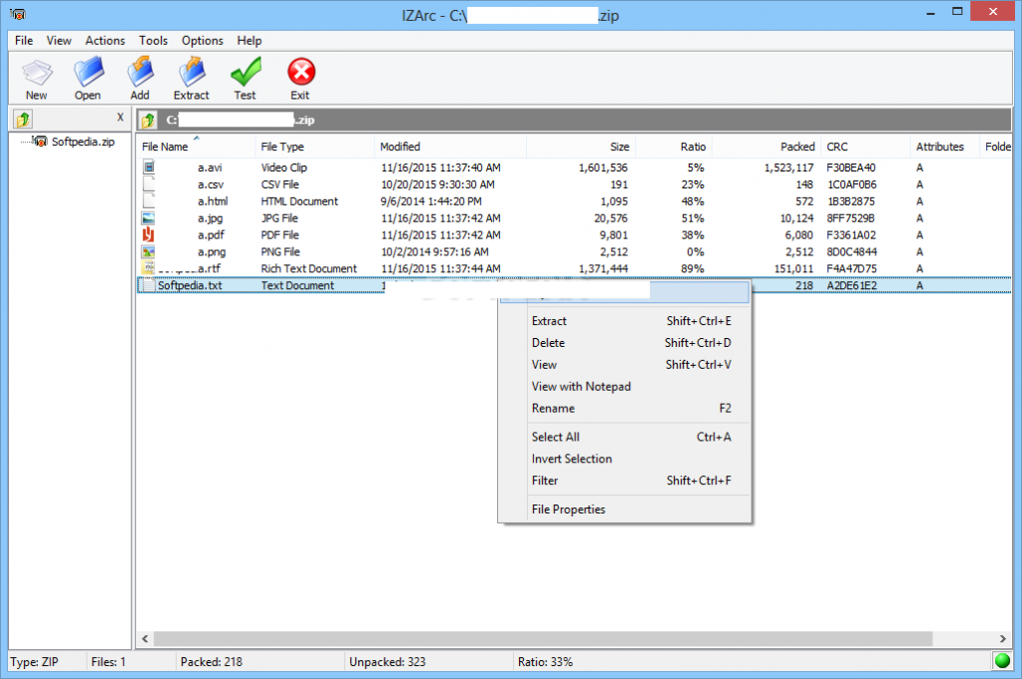The image size is (1022, 679).
Task: Click the horizontal scrollbar thumb
Action: point(543,639)
